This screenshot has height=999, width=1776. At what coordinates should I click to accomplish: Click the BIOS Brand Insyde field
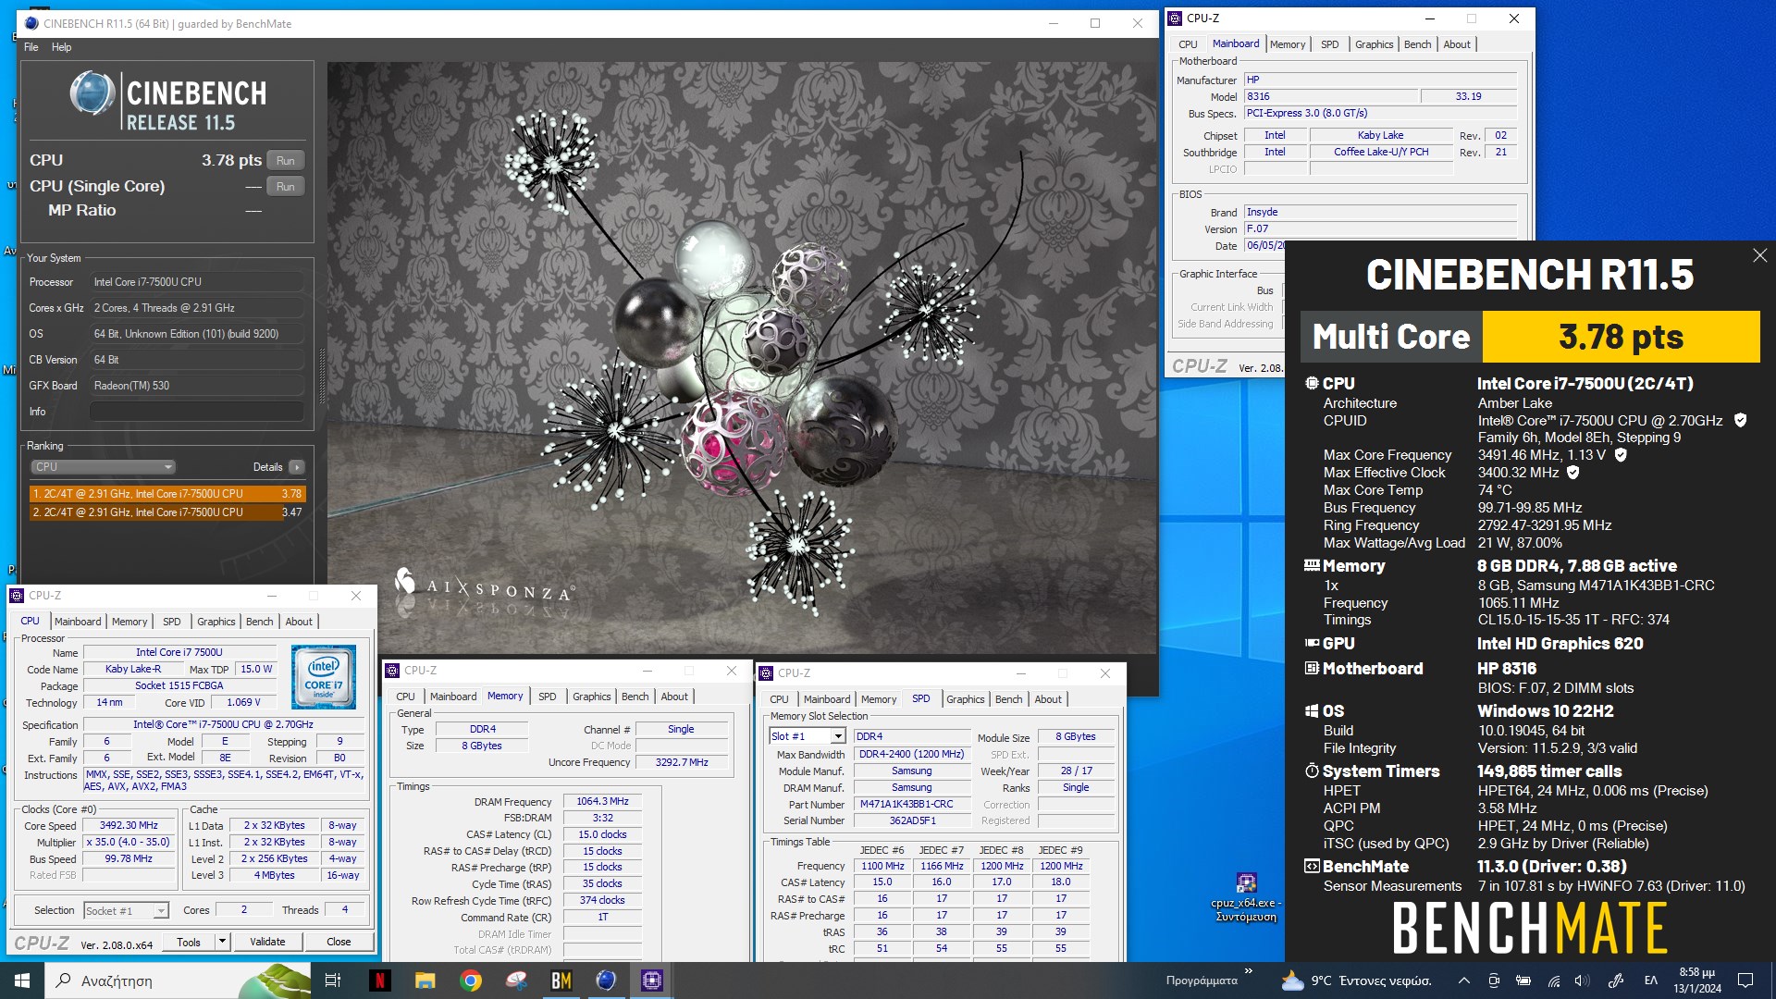tap(1380, 212)
